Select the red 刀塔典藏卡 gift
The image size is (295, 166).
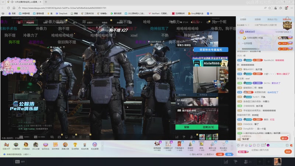tap(179, 146)
